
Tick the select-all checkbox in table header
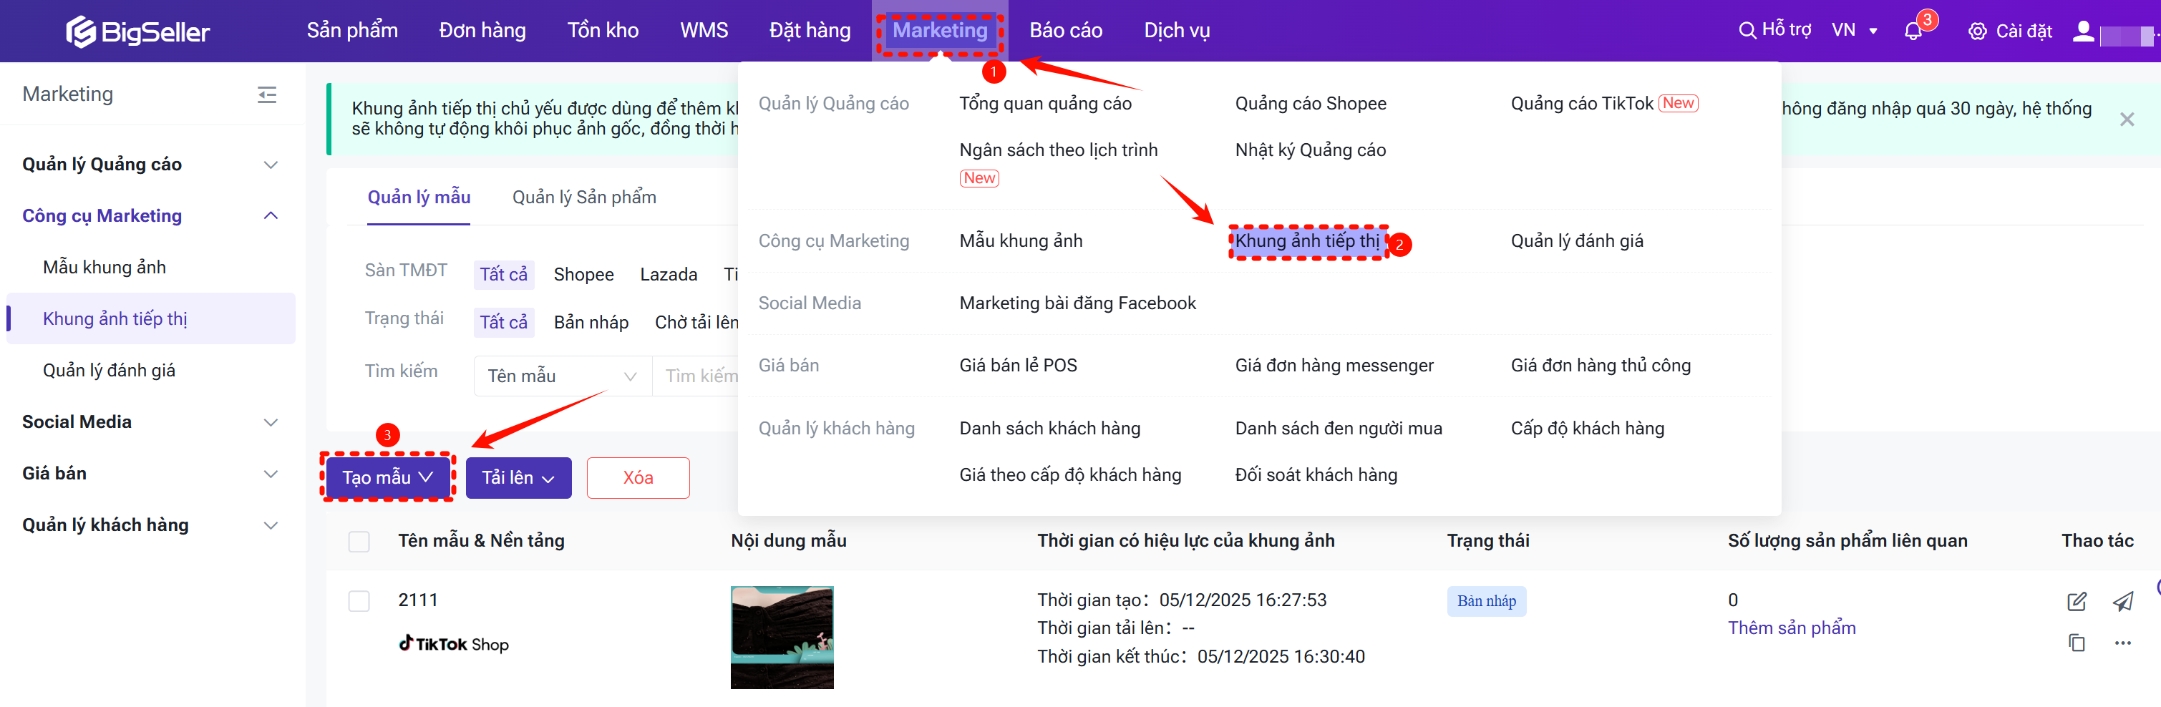[359, 542]
